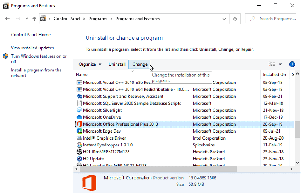Click Programs and Features breadcrumb
Viewport: 301px width, 194px height.
pyautogui.click(x=138, y=19)
